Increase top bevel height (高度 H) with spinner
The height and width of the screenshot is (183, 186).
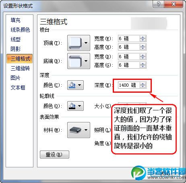(143, 45)
